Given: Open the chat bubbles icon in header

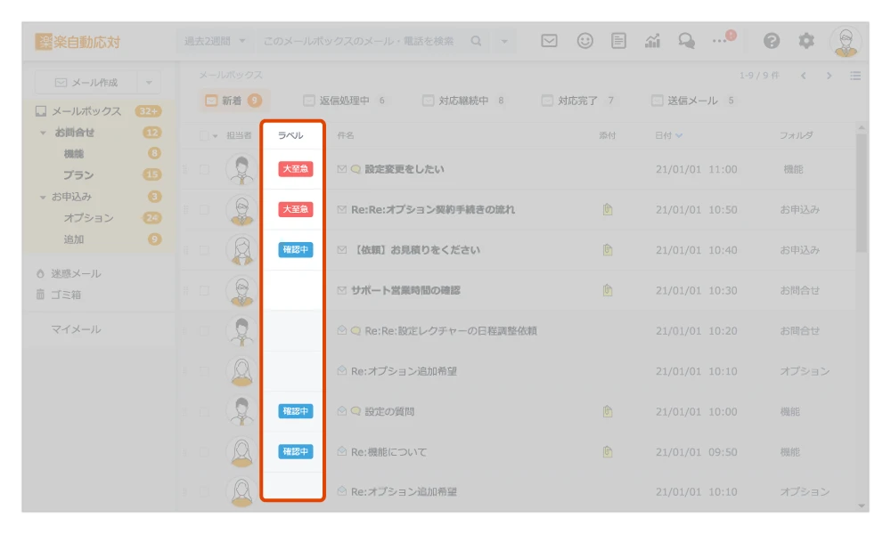Looking at the screenshot, I should tap(686, 41).
